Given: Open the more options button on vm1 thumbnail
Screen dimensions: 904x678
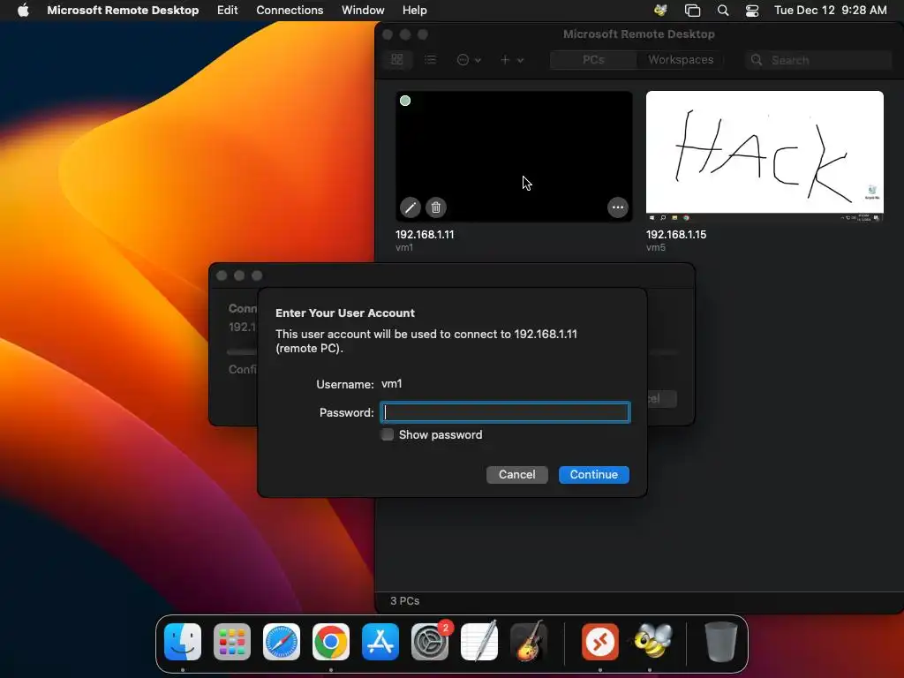Looking at the screenshot, I should 617,207.
